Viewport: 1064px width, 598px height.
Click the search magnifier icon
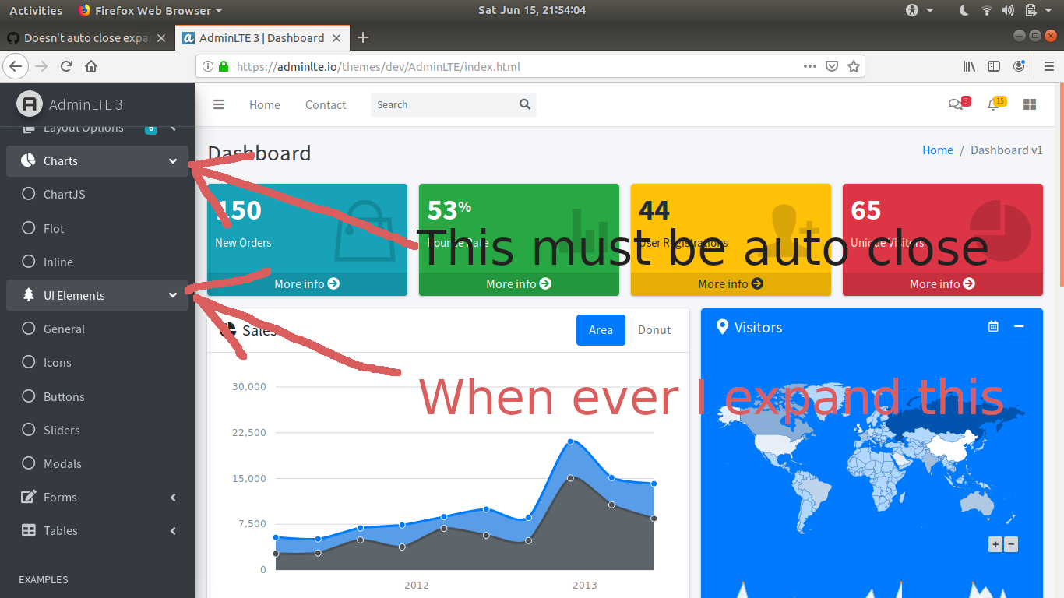click(523, 104)
